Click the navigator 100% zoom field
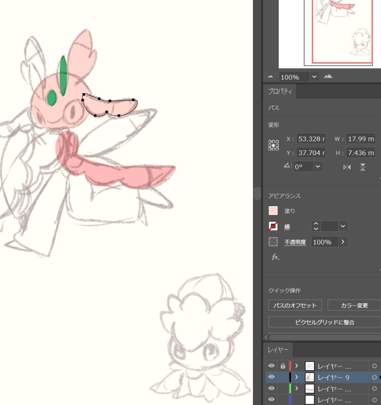 tap(294, 77)
